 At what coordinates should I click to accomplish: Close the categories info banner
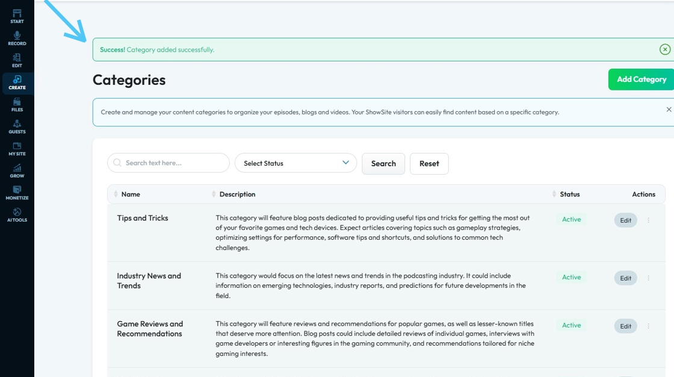coord(669,110)
